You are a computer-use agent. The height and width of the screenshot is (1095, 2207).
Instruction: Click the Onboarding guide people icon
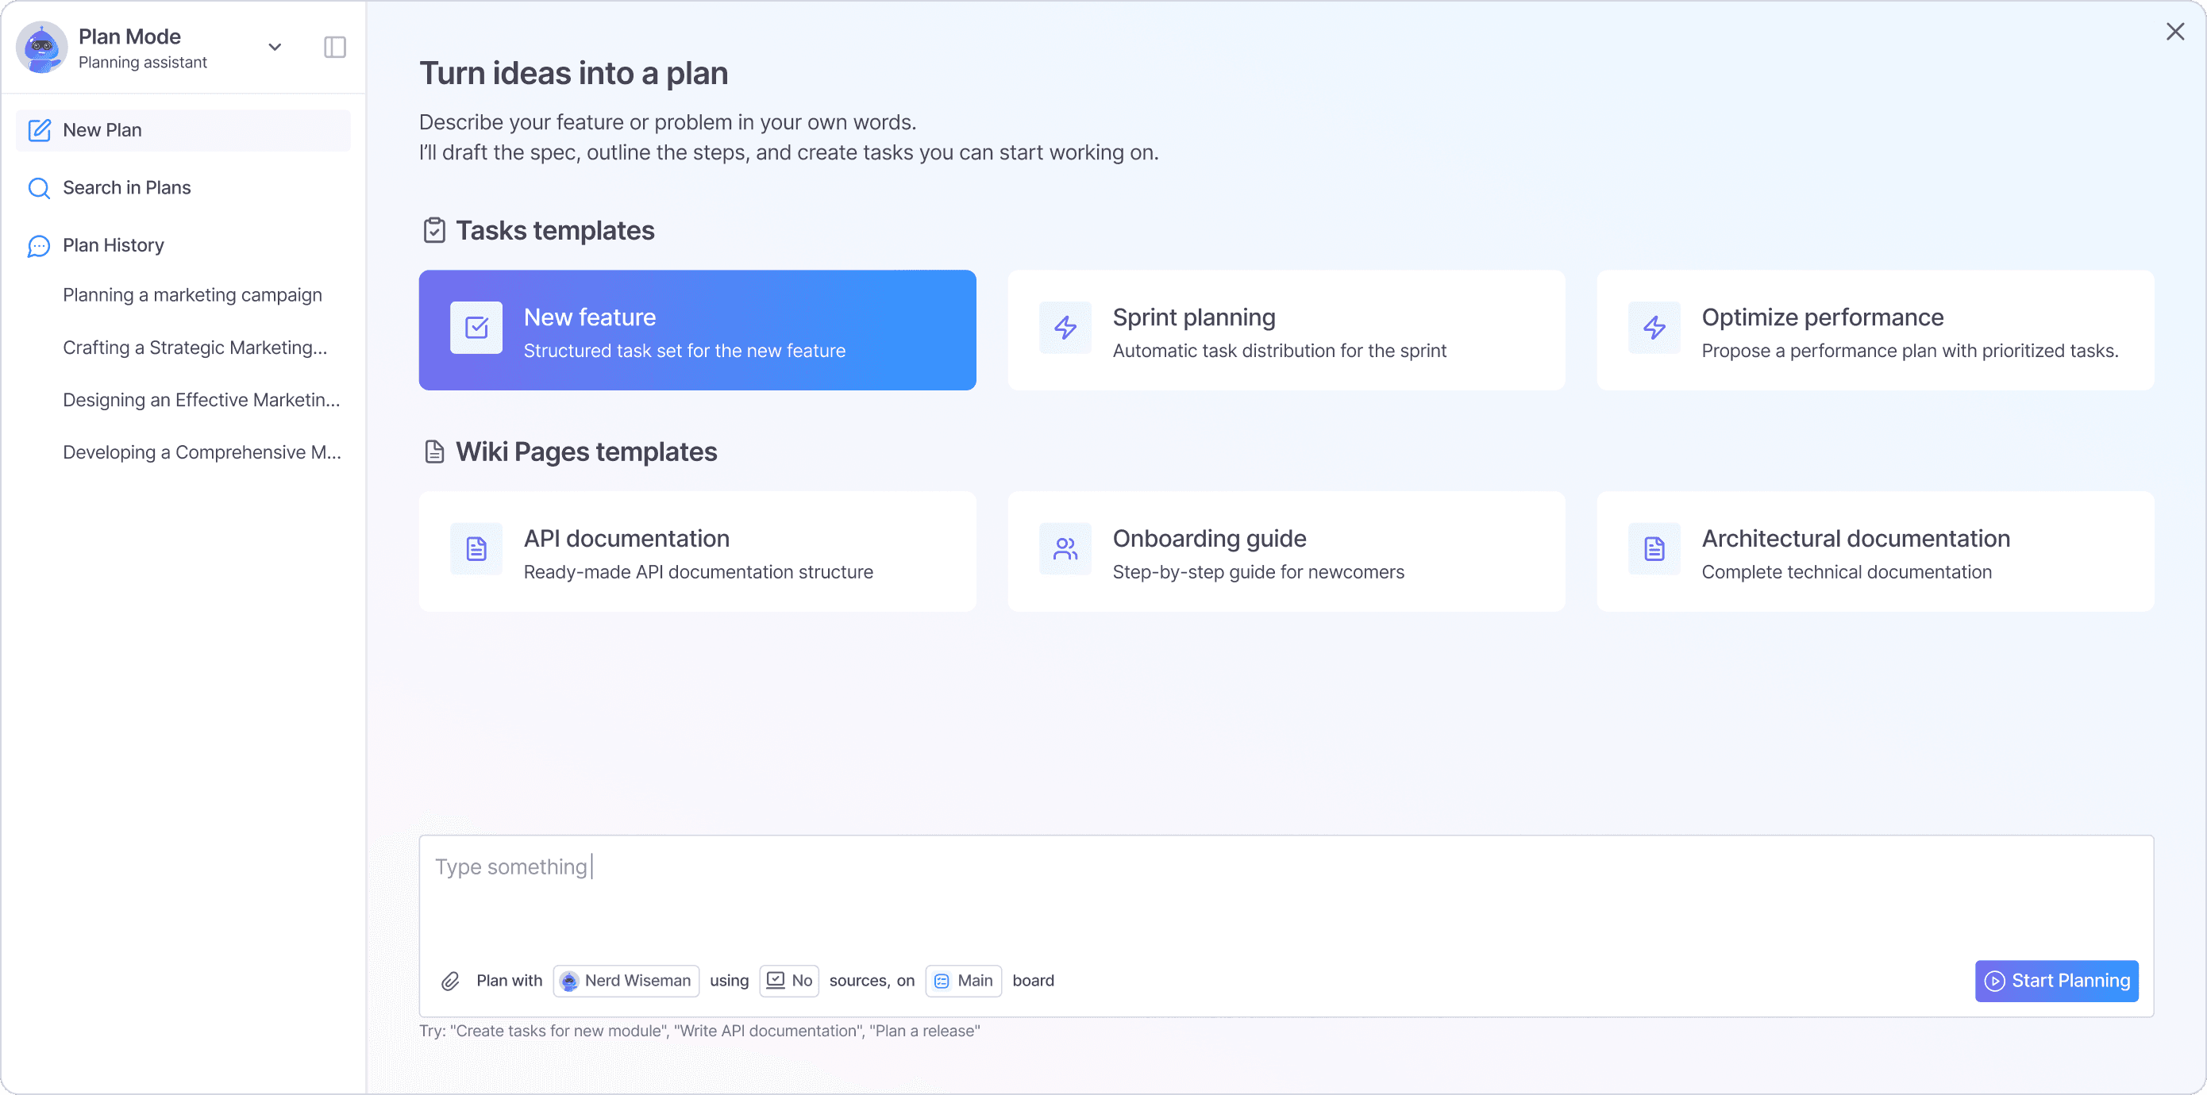pyautogui.click(x=1065, y=549)
